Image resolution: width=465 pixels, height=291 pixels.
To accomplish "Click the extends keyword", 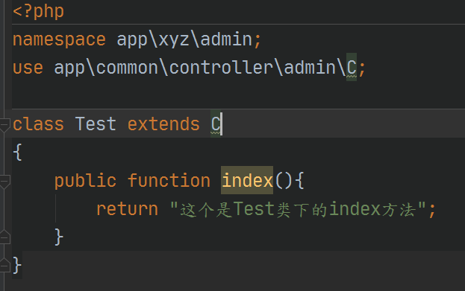I will tap(163, 124).
